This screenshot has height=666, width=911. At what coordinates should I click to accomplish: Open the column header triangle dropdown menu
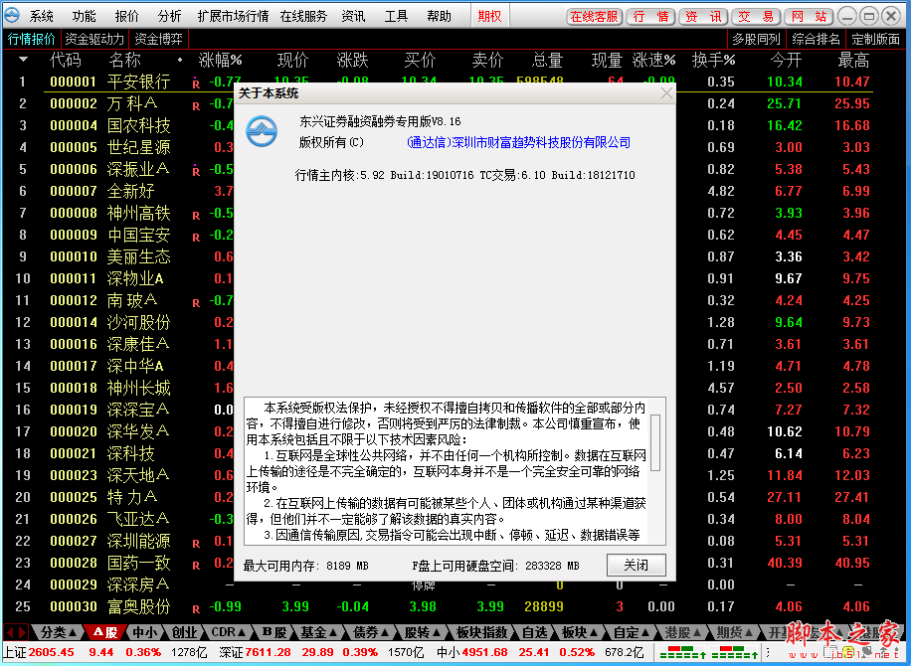click(x=23, y=60)
